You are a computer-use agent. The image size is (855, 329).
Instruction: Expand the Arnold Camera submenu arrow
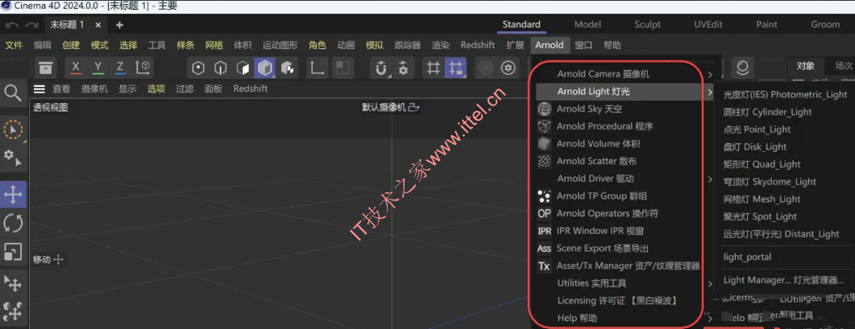point(710,75)
